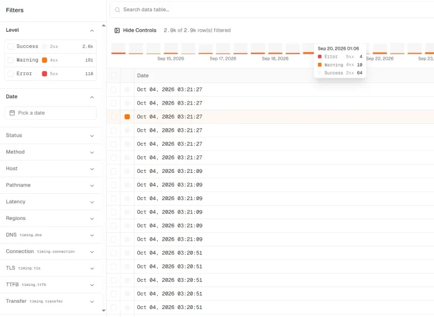Viewport: 434px width, 317px height.
Task: Click the rows filtered count text
Action: (197, 31)
